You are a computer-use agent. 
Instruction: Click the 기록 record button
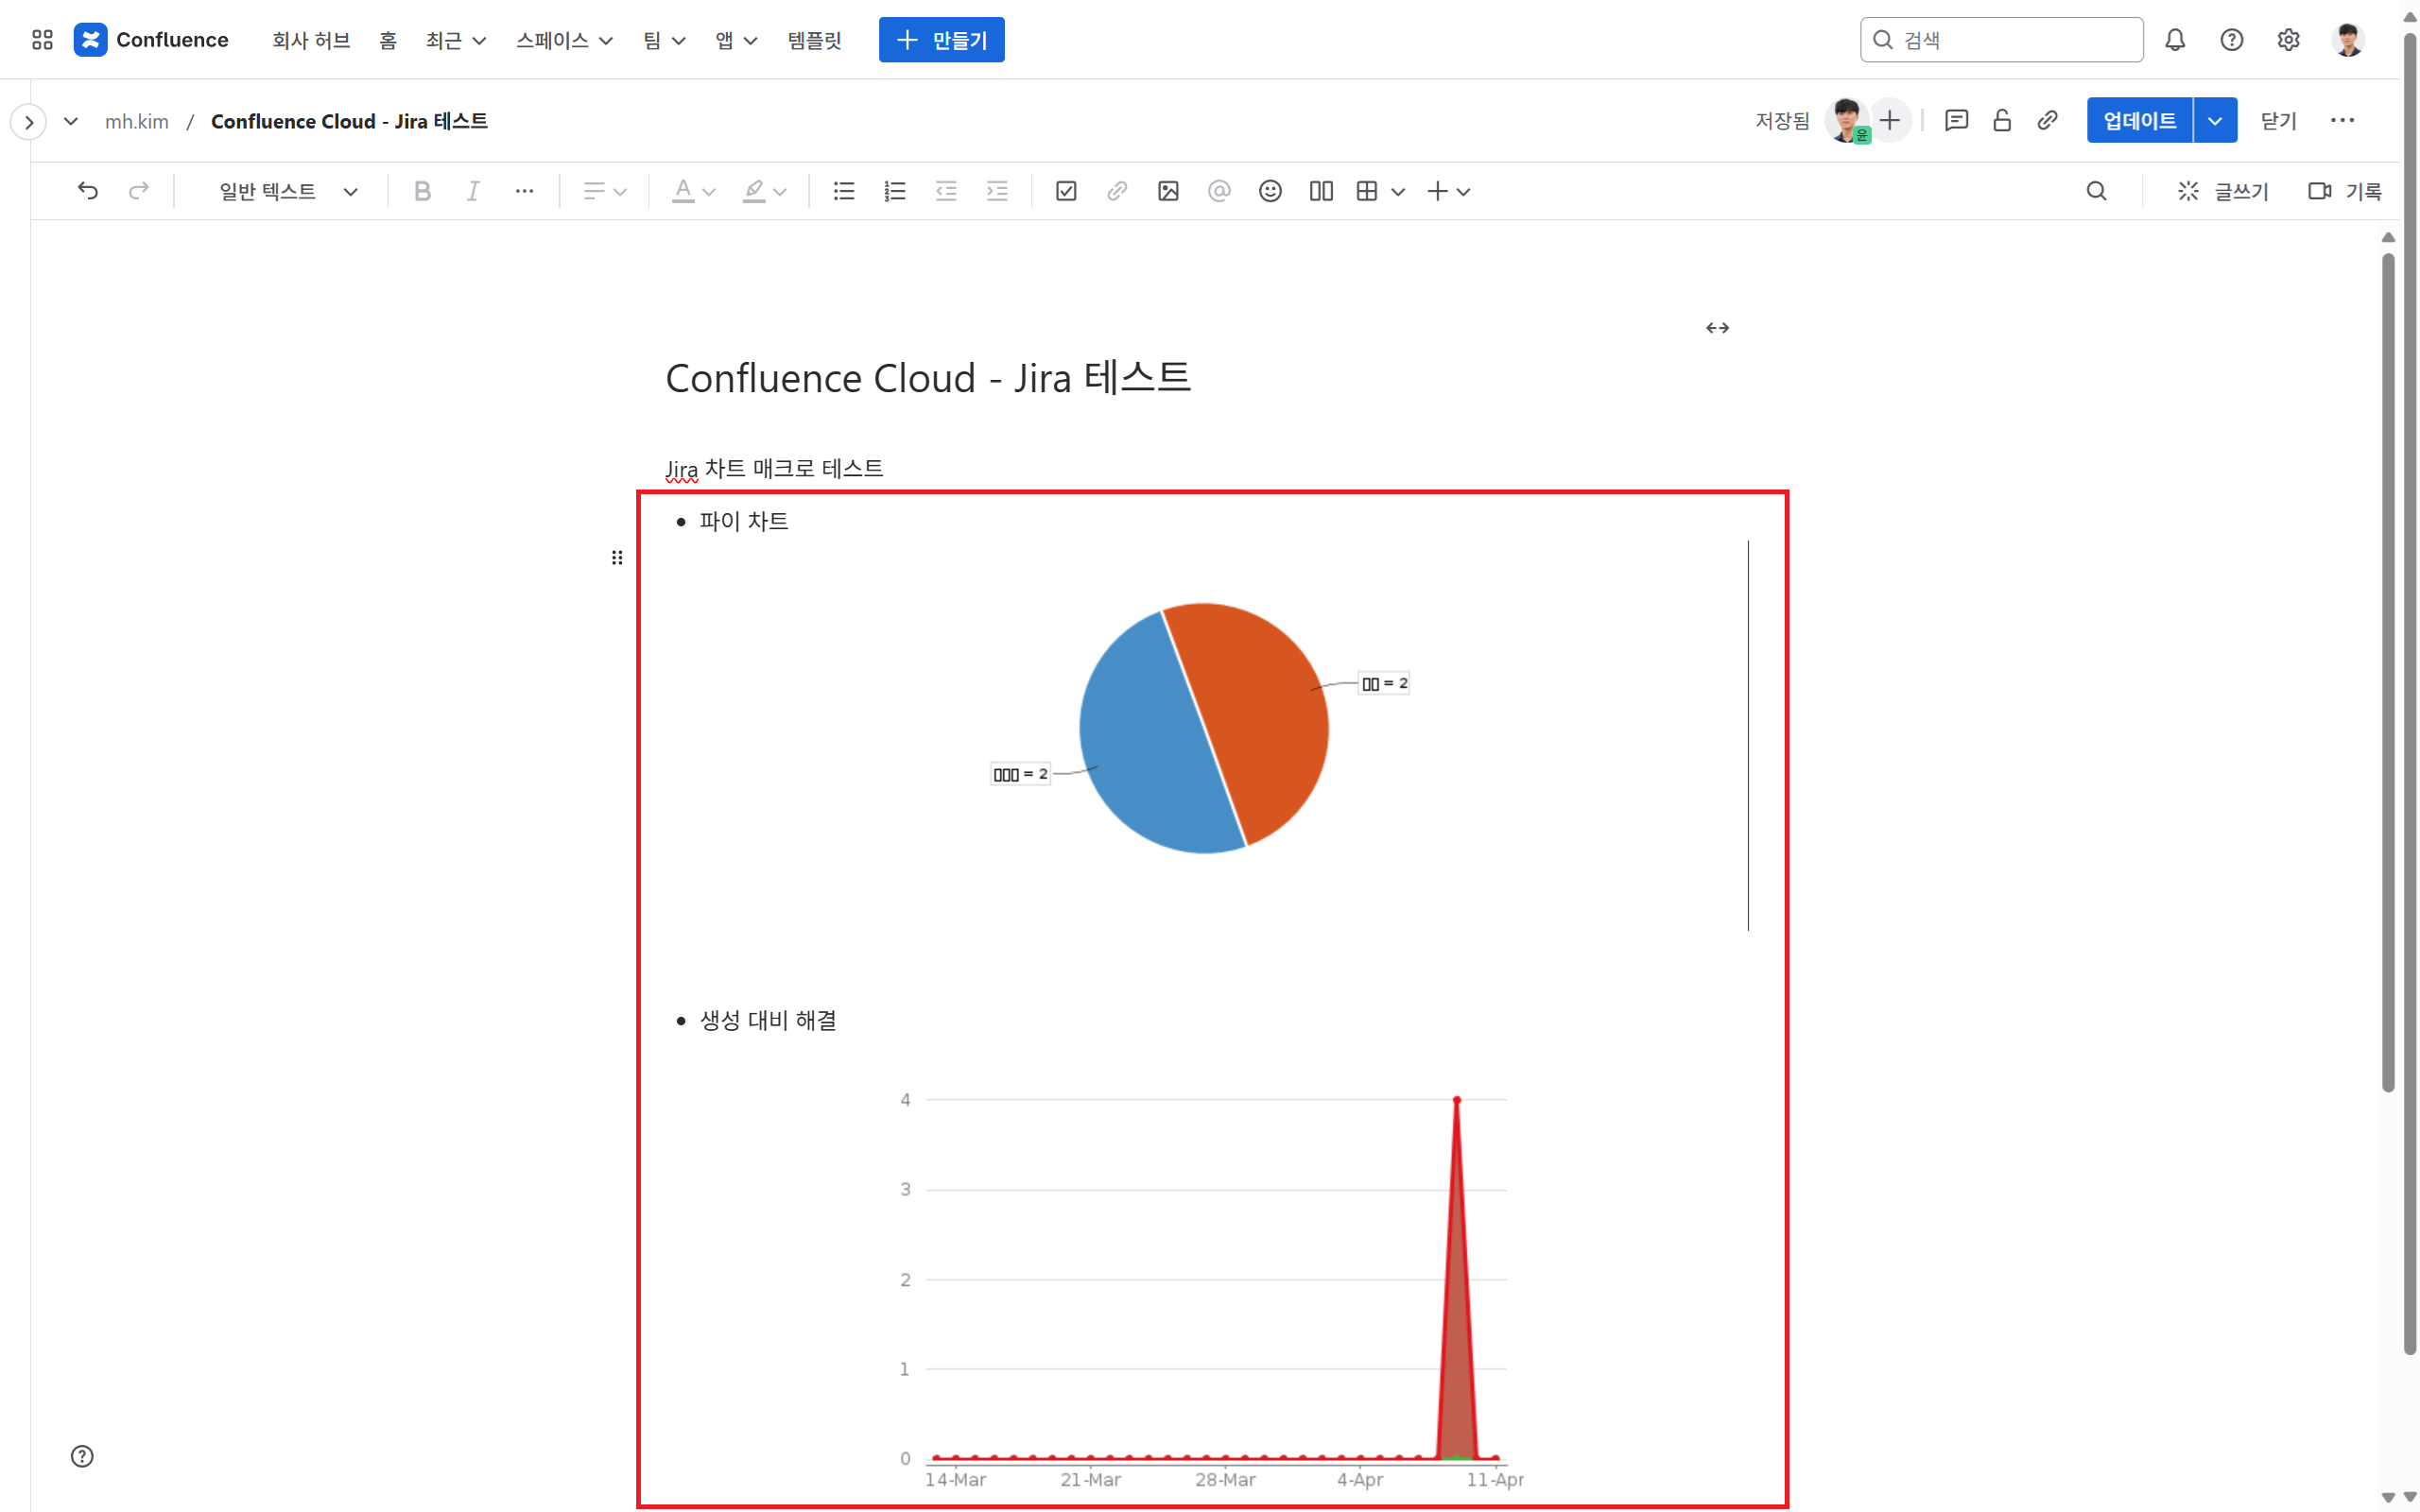2344,191
